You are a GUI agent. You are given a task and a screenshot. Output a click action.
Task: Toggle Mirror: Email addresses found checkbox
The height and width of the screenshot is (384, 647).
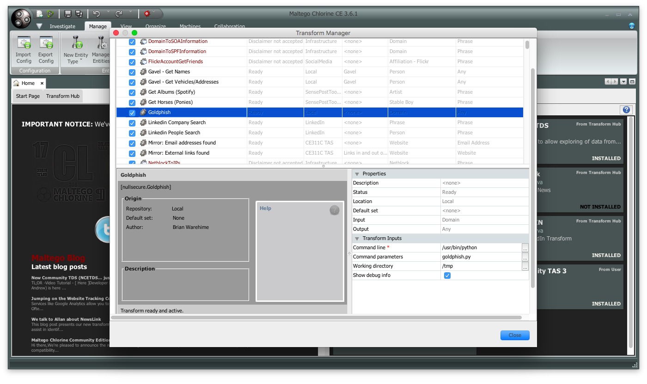pos(132,143)
